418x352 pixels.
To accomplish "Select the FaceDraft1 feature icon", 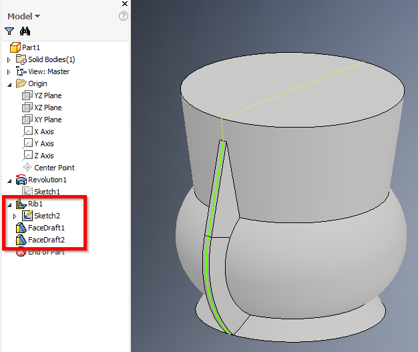I will [21, 228].
